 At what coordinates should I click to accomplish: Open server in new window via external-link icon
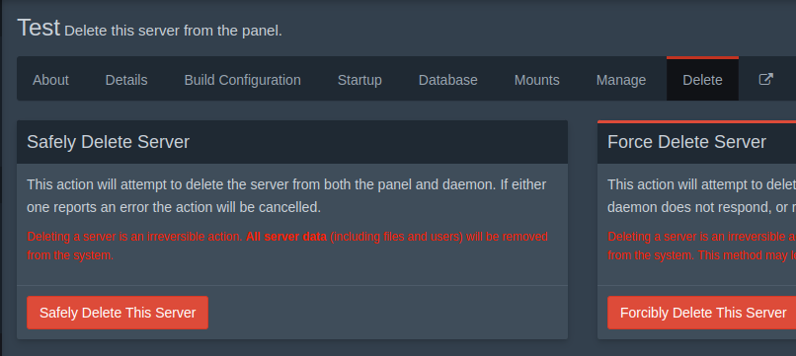tap(765, 80)
